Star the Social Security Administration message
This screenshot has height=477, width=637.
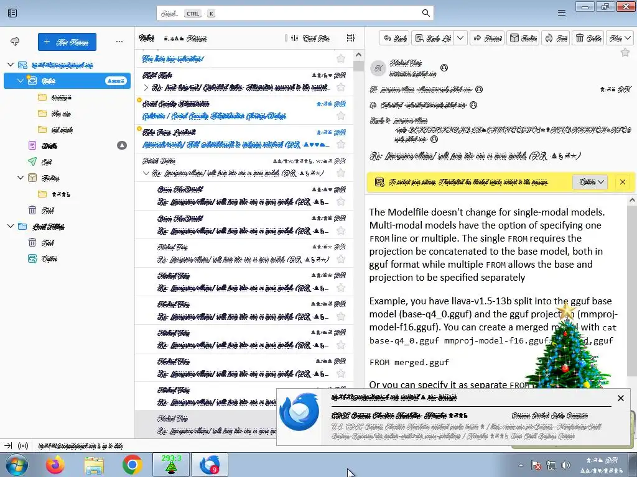pos(341,116)
